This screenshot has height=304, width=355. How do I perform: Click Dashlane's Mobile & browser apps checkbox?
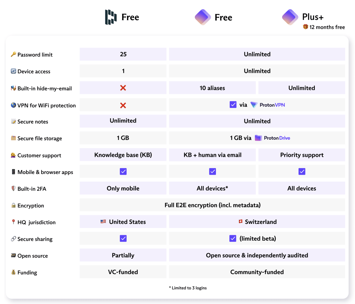(123, 172)
